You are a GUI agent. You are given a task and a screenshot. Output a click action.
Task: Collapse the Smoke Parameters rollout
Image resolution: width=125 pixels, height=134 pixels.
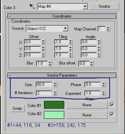(x=10, y=75)
